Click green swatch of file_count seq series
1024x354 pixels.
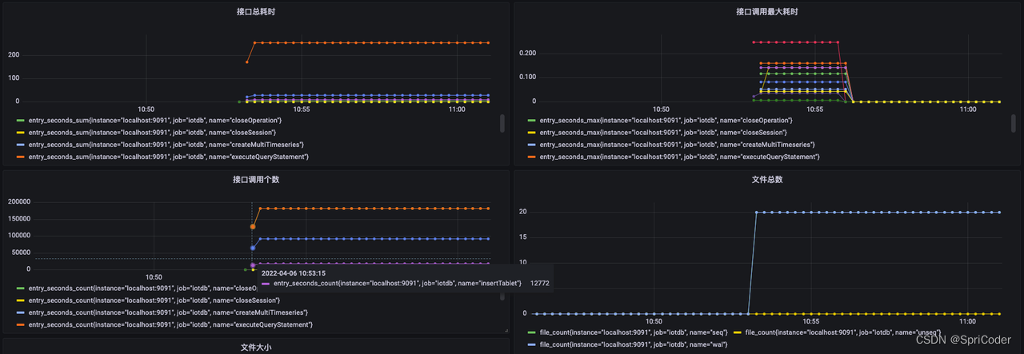coord(532,332)
